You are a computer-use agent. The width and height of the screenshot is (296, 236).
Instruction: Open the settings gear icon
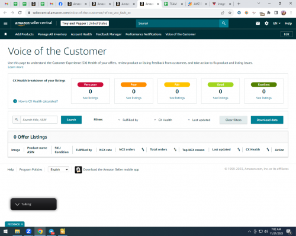pos(266,24)
